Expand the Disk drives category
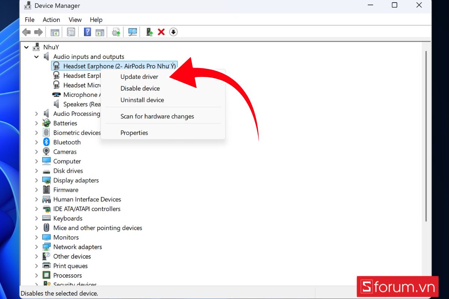 (36, 171)
